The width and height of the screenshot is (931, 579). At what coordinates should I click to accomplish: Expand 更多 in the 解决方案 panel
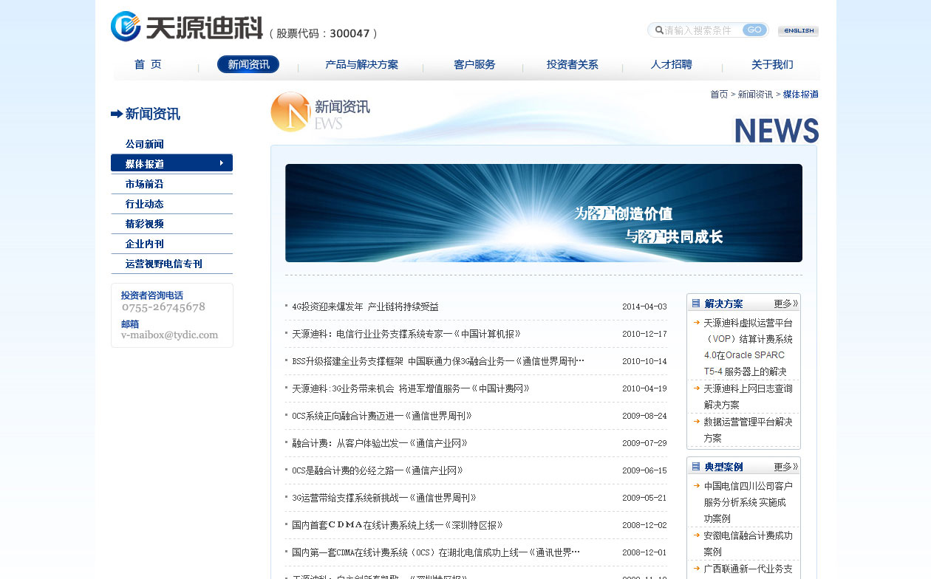786,304
